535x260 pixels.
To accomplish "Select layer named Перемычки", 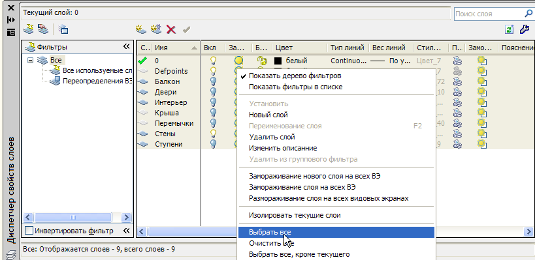I will (174, 123).
